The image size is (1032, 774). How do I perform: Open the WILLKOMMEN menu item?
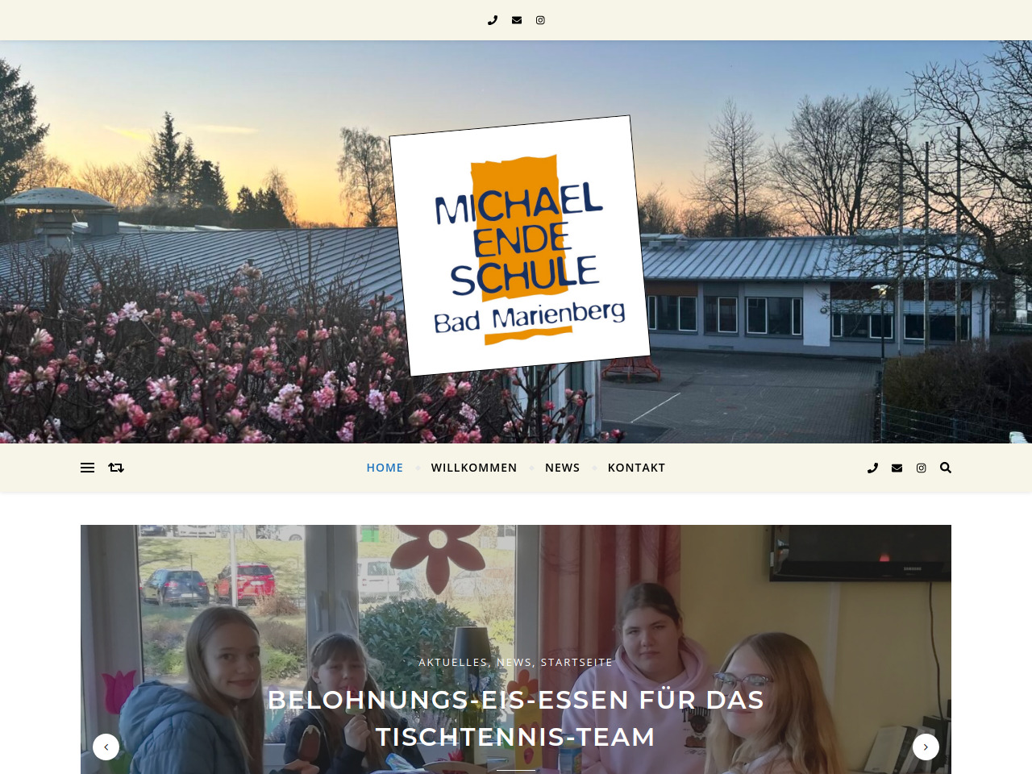pyautogui.click(x=474, y=468)
